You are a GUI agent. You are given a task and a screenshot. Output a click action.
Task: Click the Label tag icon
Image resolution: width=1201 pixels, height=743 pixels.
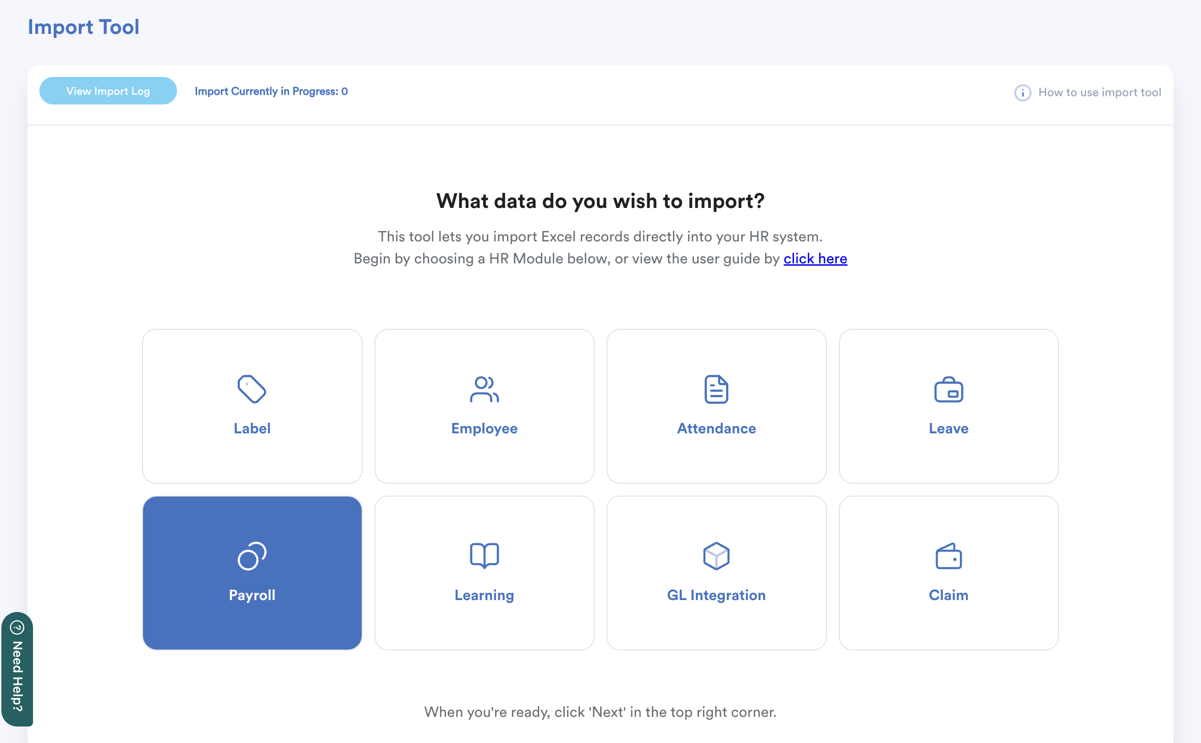[252, 389]
